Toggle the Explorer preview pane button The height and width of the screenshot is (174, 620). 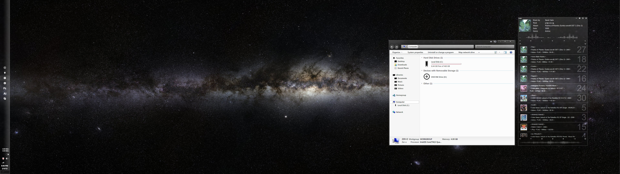(505, 52)
